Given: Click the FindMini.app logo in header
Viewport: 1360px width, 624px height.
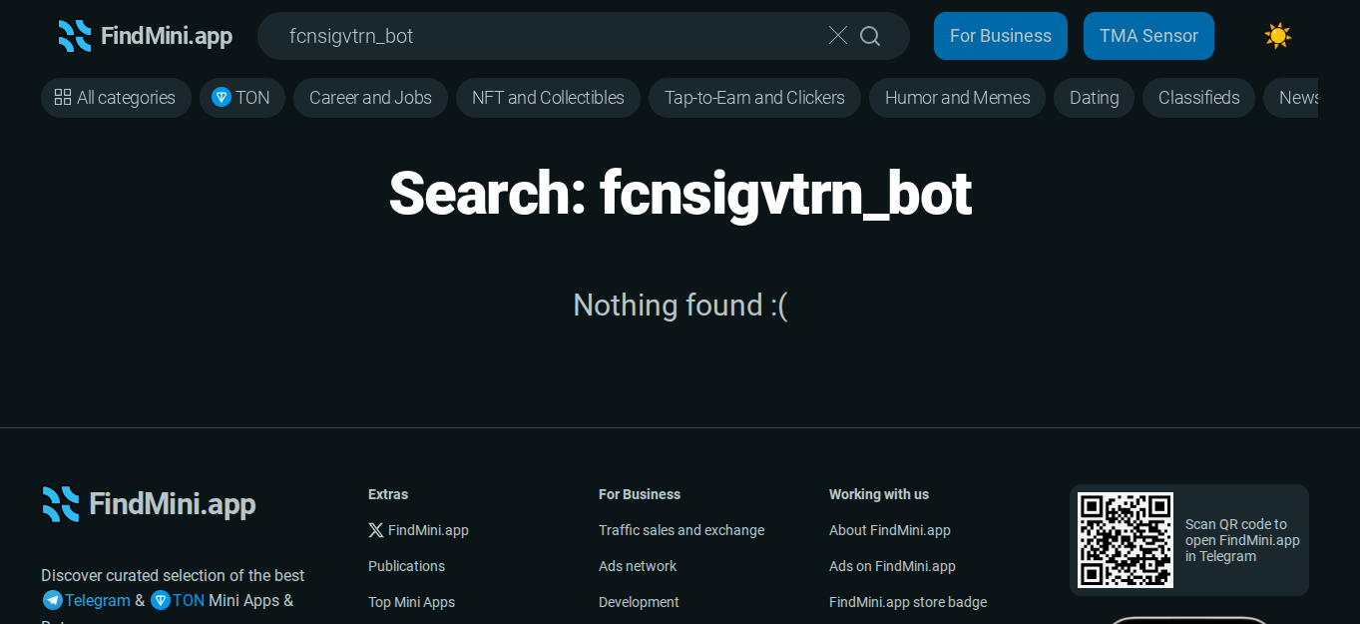Looking at the screenshot, I should (145, 36).
